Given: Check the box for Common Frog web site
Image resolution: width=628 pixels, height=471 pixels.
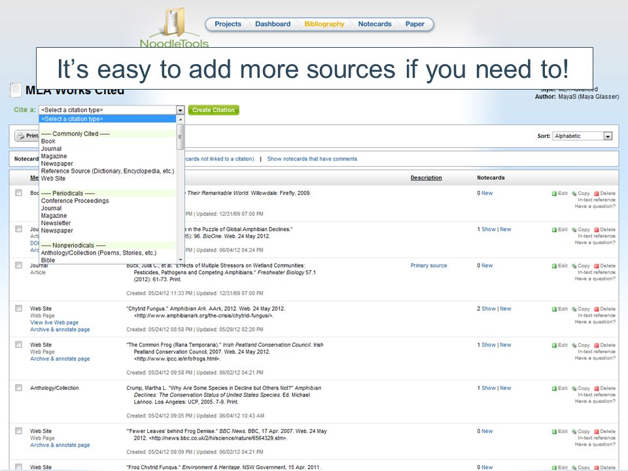Looking at the screenshot, I should [x=18, y=345].
